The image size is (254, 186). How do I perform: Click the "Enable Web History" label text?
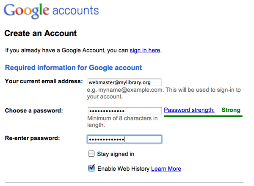click(123, 169)
